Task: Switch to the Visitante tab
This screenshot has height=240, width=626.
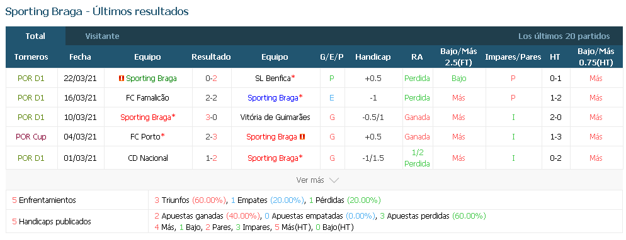Action: click(x=102, y=36)
